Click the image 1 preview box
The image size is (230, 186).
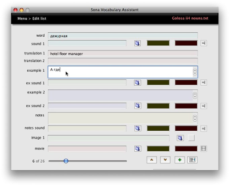[191, 138]
